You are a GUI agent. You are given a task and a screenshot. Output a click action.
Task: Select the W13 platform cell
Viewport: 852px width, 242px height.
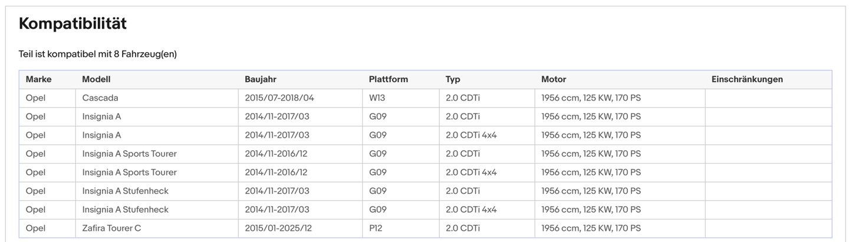coord(377,98)
